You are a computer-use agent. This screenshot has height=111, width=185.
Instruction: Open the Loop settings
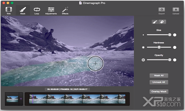tap(37, 10)
